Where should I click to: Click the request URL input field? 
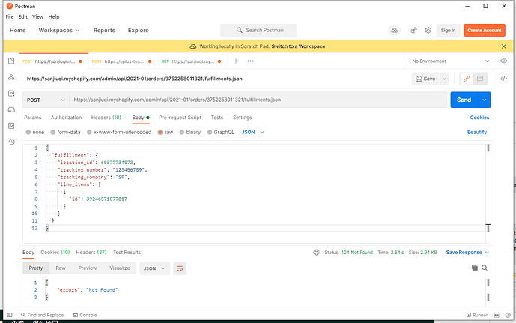point(255,99)
